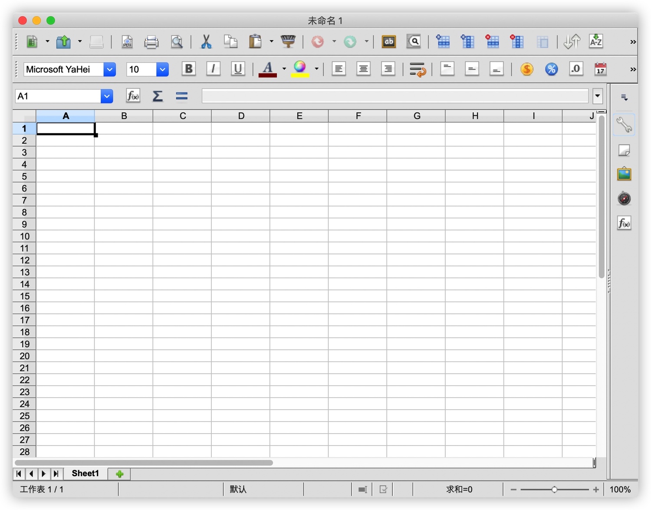Click the Sort Ascending A-Z icon

tap(596, 42)
